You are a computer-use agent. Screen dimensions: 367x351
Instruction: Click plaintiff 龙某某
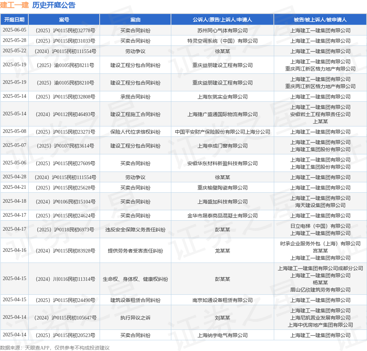pos(222,251)
